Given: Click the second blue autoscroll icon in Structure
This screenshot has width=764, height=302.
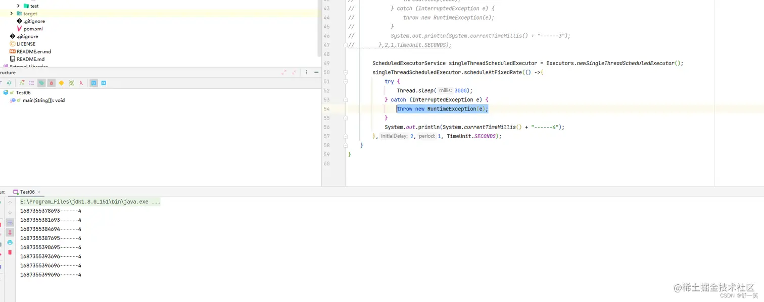Looking at the screenshot, I should point(104,83).
